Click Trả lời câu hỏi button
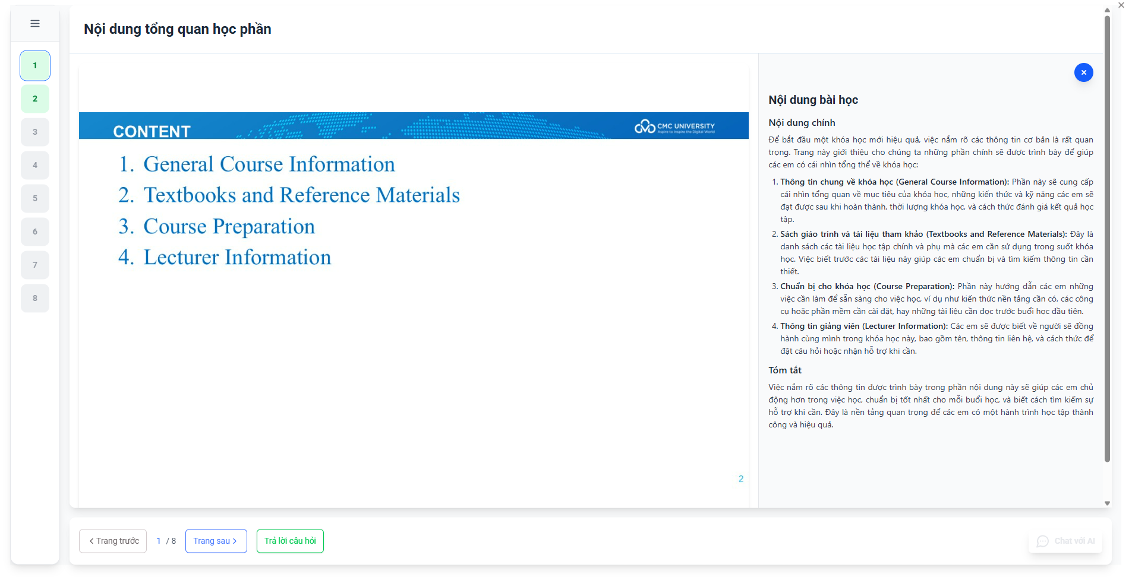Viewport: 1132px width, 577px height. coord(290,541)
